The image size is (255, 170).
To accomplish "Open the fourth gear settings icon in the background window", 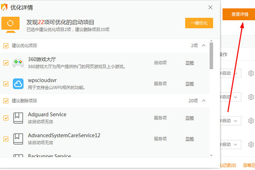I will coord(251,144).
